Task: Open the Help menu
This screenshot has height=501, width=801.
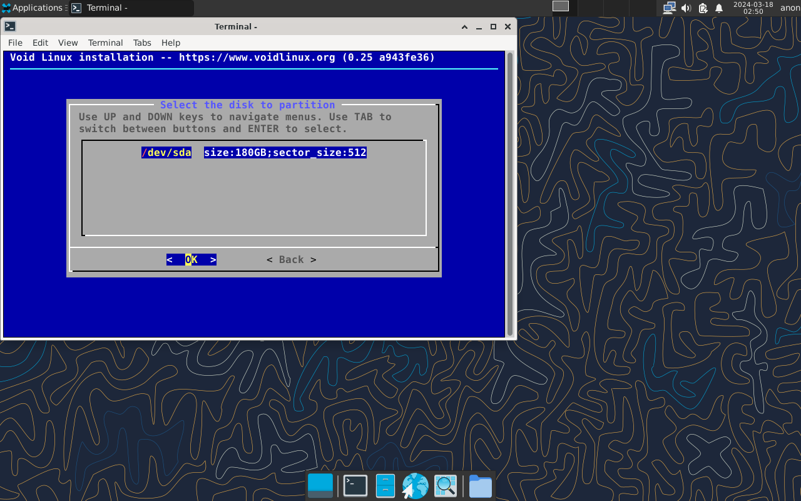Action: coord(171,43)
